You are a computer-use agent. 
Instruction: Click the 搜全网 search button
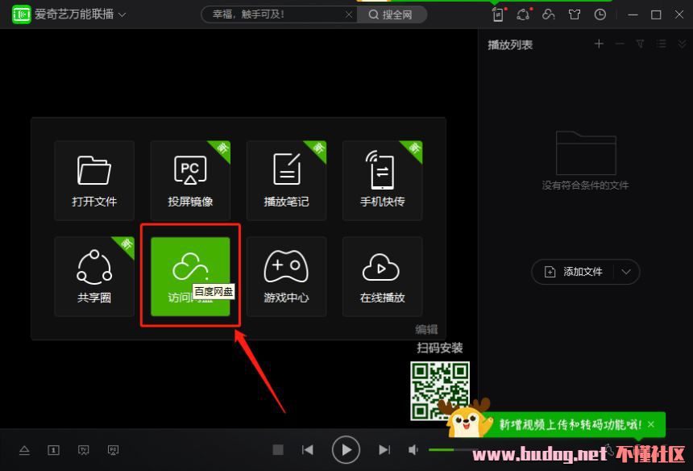coord(391,15)
